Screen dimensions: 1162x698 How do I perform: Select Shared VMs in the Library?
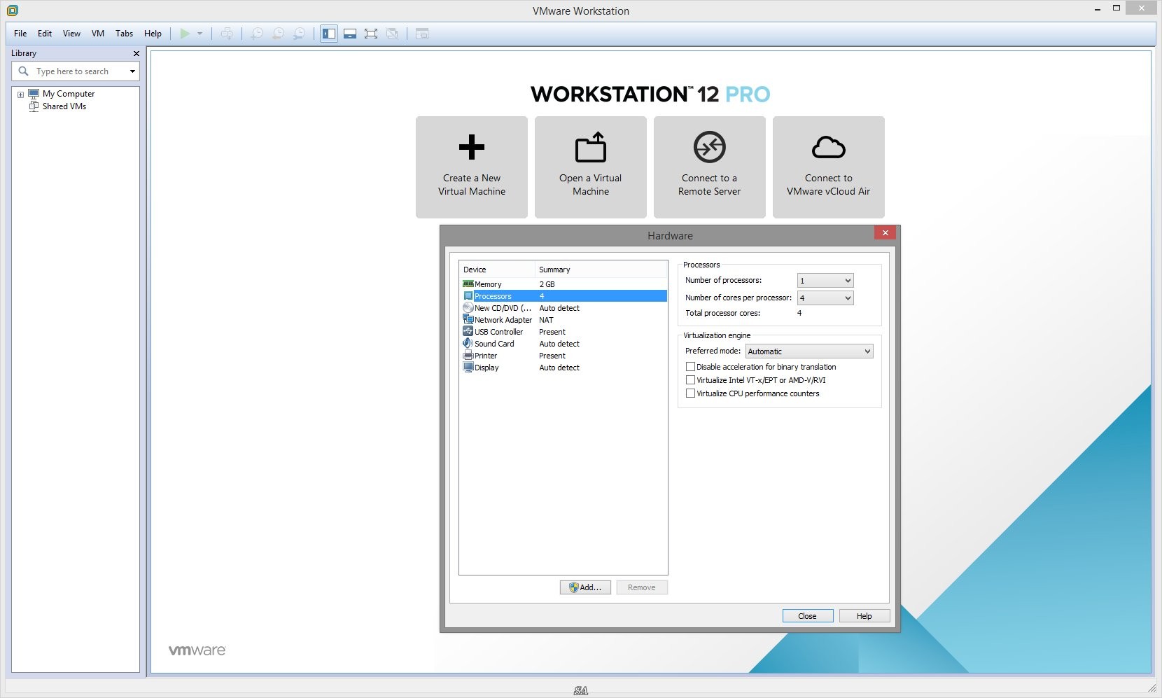coord(64,106)
